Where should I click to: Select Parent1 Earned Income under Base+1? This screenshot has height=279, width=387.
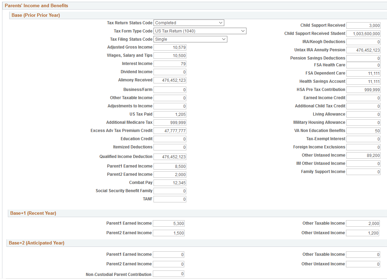tap(168, 223)
